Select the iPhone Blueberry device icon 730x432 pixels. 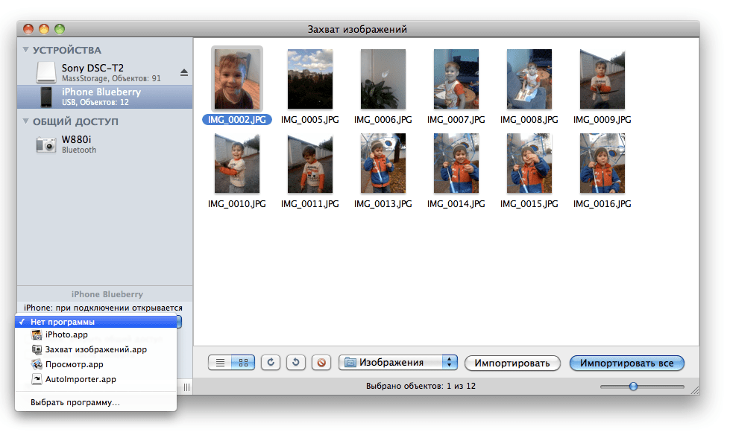click(x=46, y=97)
